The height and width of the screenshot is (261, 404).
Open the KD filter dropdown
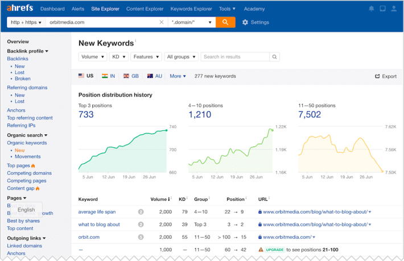(x=118, y=57)
